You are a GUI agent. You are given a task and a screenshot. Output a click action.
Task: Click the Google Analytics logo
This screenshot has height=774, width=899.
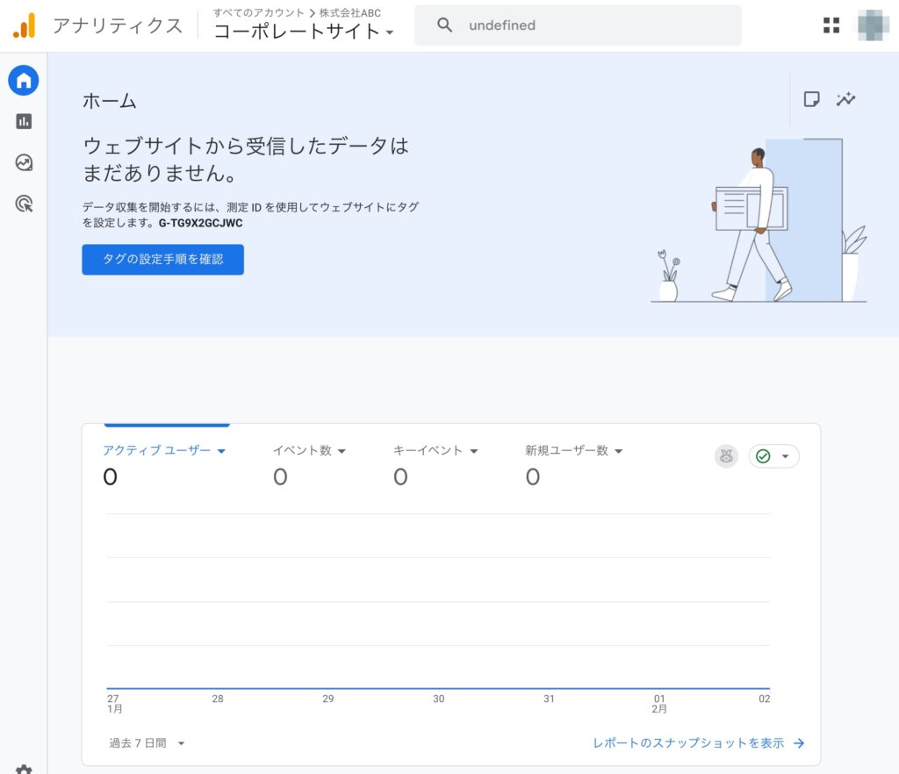[x=24, y=25]
